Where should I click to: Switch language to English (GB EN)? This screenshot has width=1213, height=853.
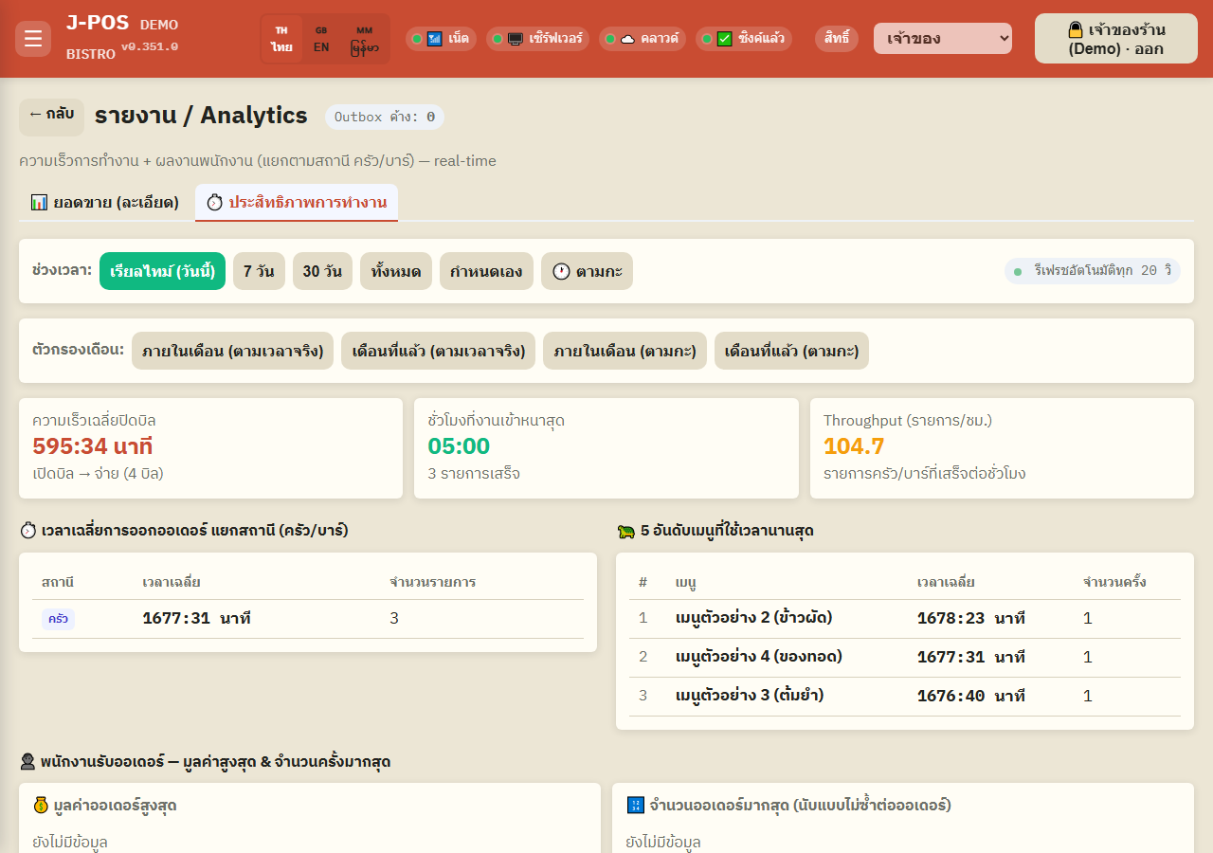tap(321, 39)
